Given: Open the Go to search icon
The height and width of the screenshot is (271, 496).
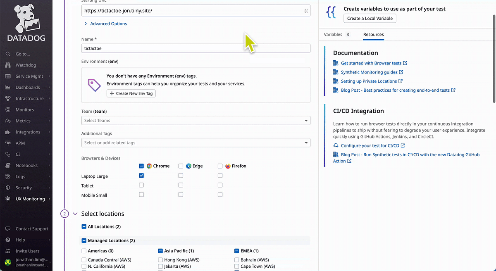Looking at the screenshot, I should pos(8,54).
